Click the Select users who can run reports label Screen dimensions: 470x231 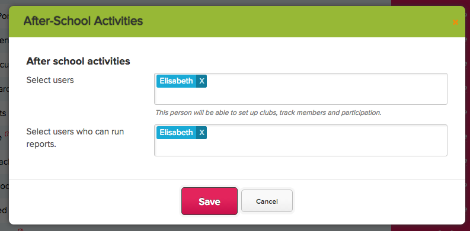[75, 138]
